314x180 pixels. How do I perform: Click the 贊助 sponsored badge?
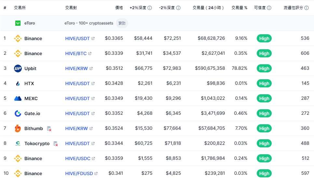click(x=122, y=23)
